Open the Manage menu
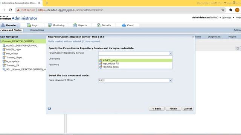Screen dimensions: 241x135 pyautogui.click(x=228, y=18)
